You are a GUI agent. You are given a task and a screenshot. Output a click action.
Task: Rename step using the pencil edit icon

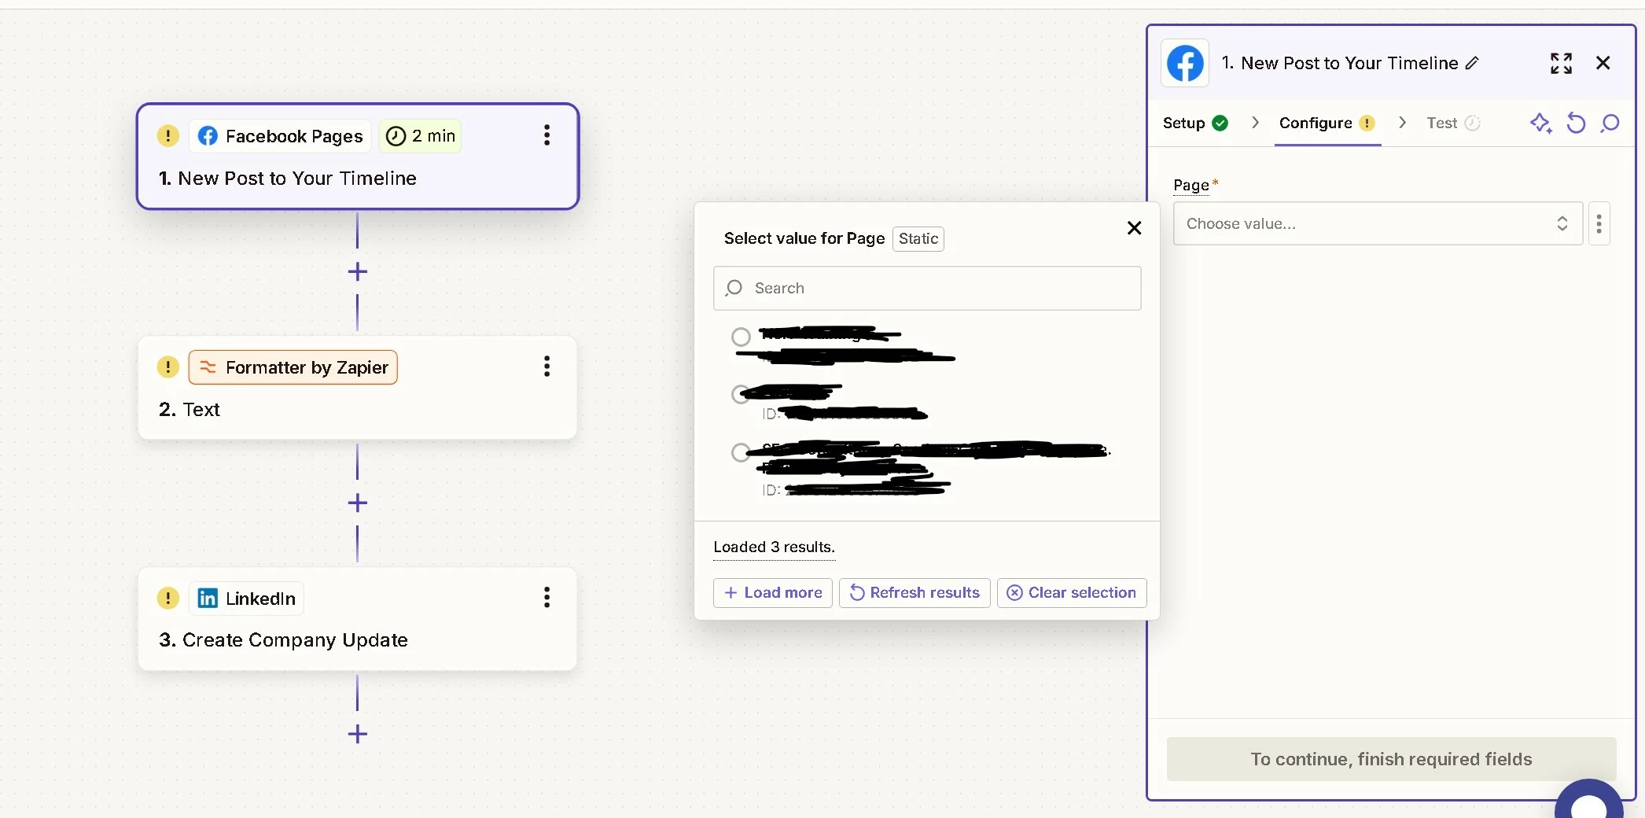click(1472, 63)
